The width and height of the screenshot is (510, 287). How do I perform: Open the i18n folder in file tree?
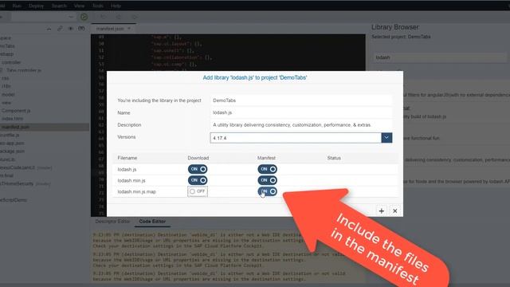[6, 86]
